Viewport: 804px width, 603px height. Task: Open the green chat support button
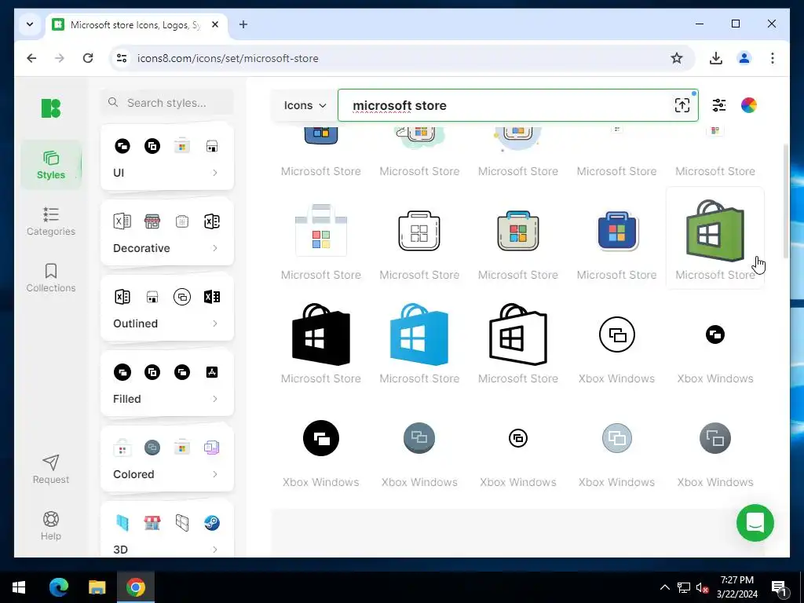(755, 523)
